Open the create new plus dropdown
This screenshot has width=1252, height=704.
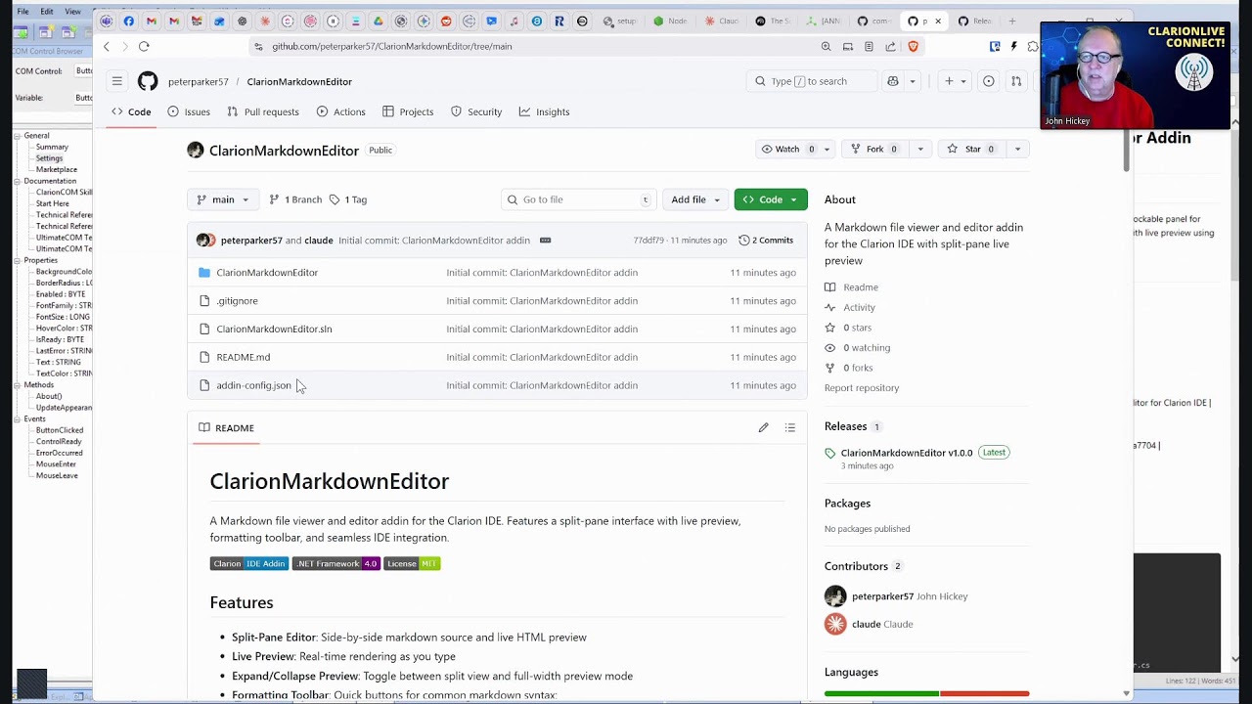click(955, 81)
